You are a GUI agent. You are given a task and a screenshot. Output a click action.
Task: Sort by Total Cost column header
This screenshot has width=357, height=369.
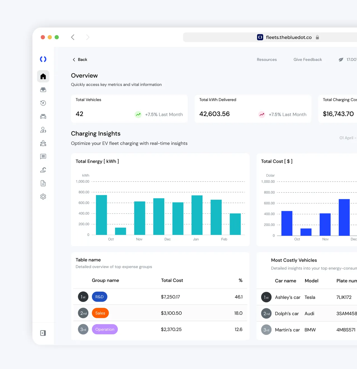[172, 280]
